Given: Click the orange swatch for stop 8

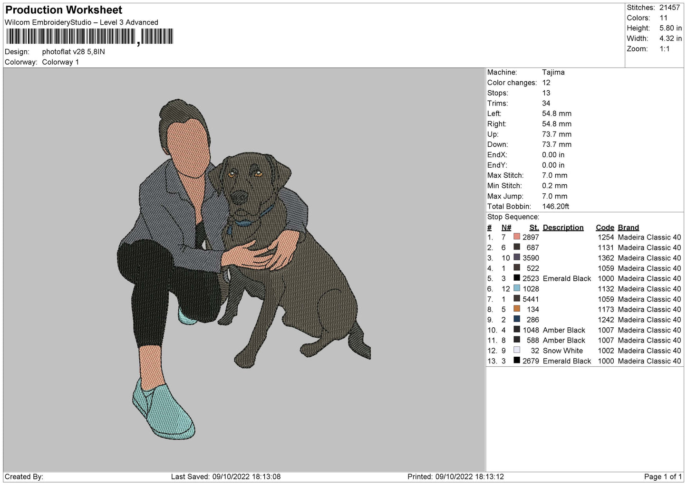Looking at the screenshot, I should (x=517, y=309).
